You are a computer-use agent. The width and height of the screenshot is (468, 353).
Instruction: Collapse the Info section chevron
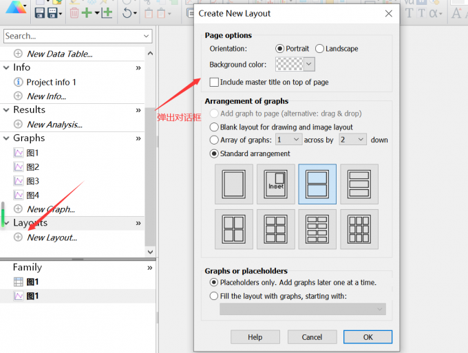tap(6, 67)
